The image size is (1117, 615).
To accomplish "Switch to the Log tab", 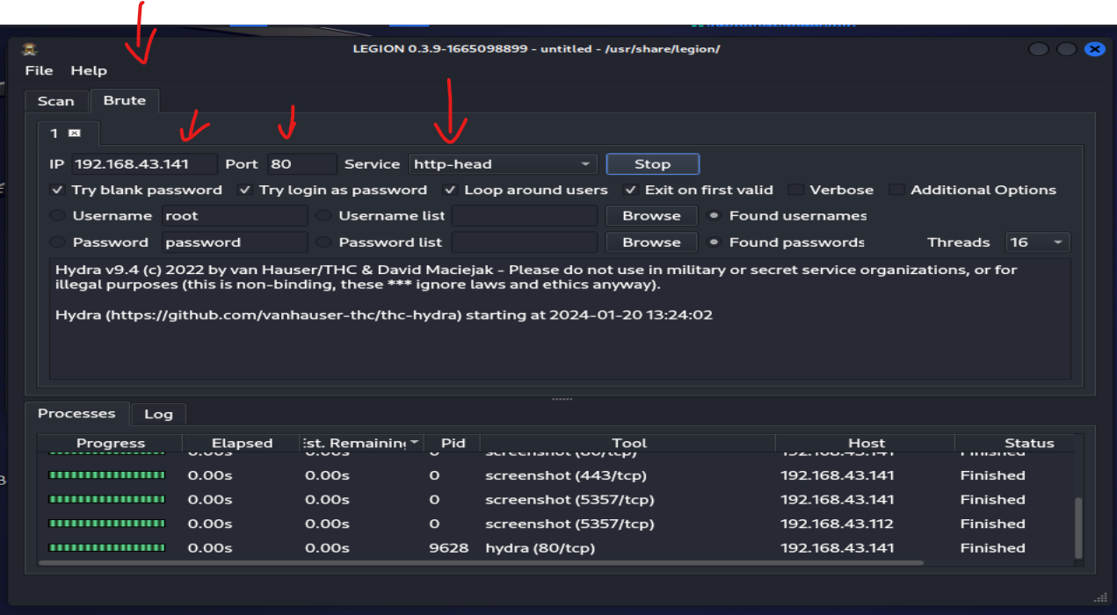I will (158, 415).
